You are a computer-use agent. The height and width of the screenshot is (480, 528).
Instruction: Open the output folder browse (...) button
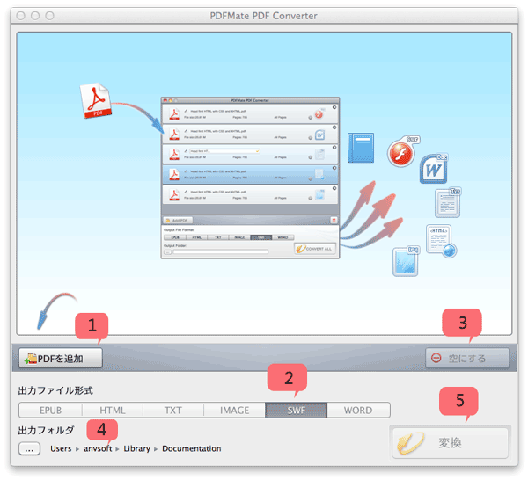point(29,448)
